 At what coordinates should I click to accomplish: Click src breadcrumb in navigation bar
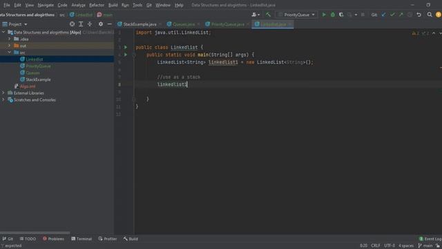62,15
